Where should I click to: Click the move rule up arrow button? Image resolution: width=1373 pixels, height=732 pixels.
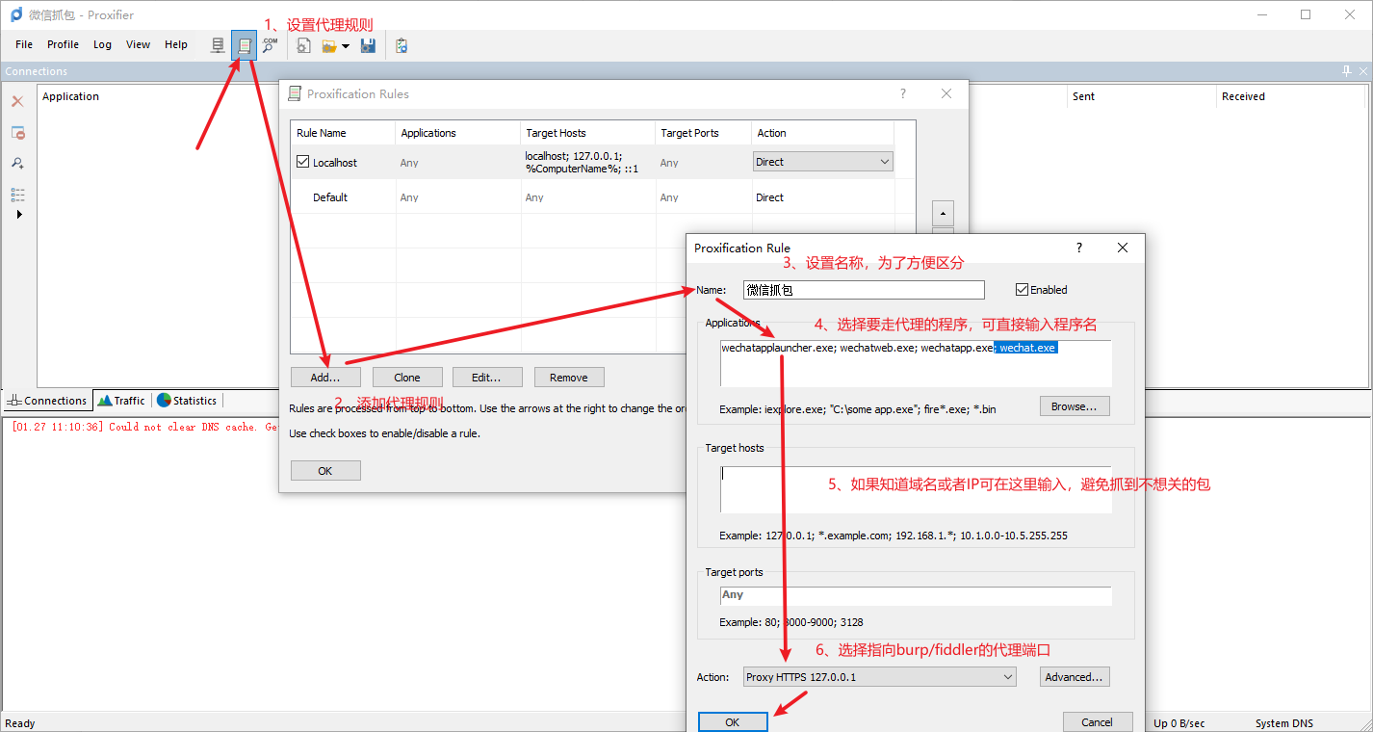[x=944, y=213]
